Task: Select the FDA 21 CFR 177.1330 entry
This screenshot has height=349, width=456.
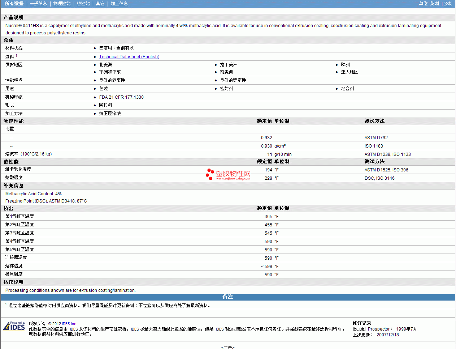Action: pyautogui.click(x=121, y=97)
